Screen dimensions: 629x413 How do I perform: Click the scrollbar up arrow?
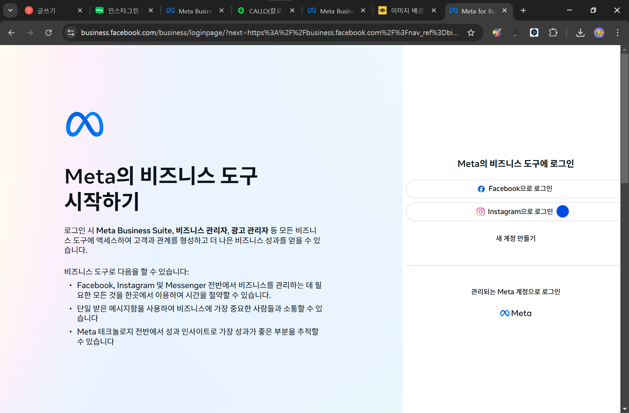coord(625,49)
